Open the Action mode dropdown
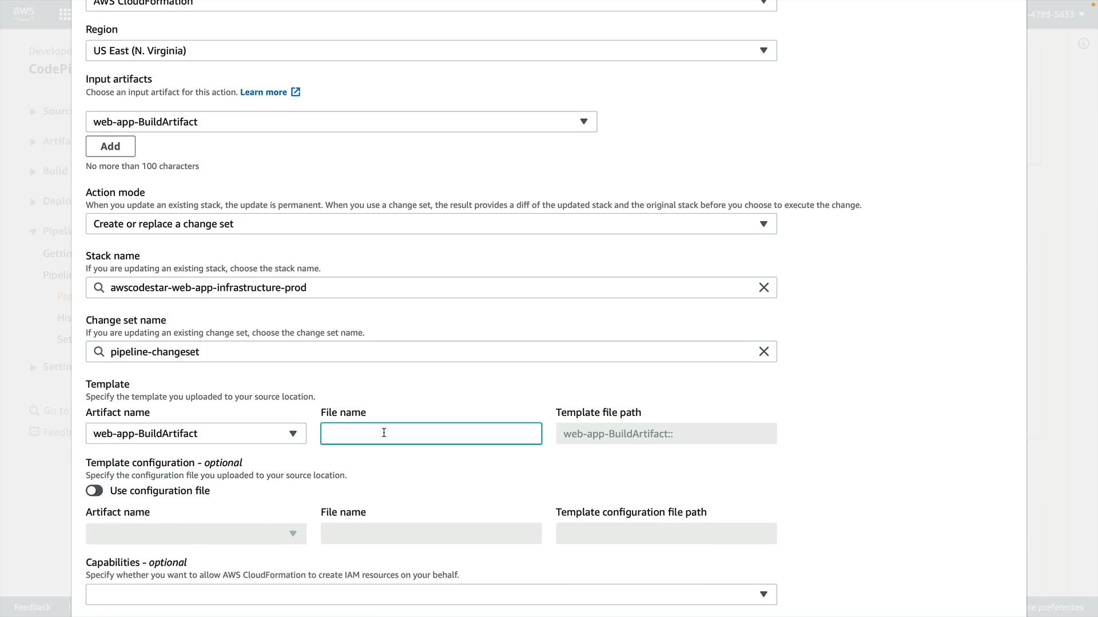 [431, 224]
